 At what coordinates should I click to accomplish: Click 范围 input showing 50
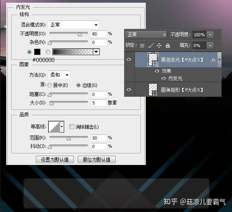click(x=99, y=138)
